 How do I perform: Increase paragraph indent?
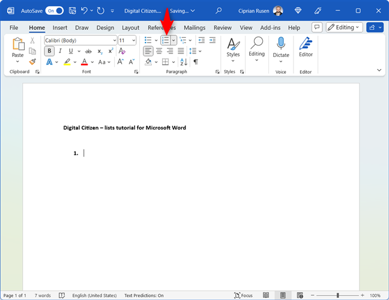coord(213,40)
